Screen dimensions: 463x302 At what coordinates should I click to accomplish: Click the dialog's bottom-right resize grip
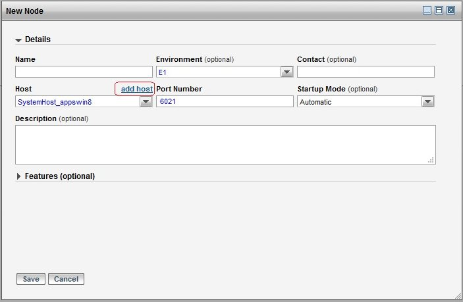coord(457,296)
